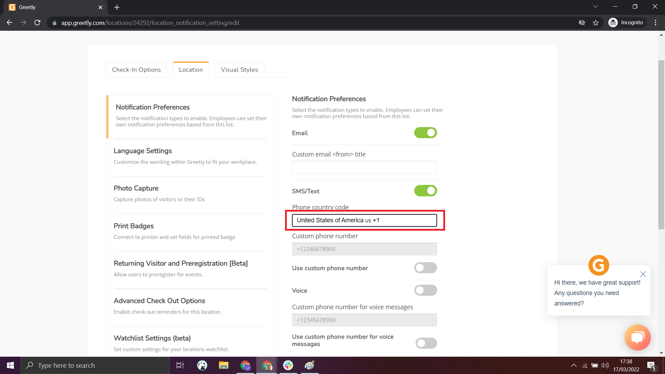
Task: Turn off the Email notification toggle
Action: (x=425, y=133)
